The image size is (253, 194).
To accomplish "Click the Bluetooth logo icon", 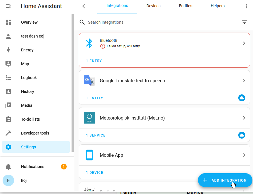I will (x=89, y=43).
